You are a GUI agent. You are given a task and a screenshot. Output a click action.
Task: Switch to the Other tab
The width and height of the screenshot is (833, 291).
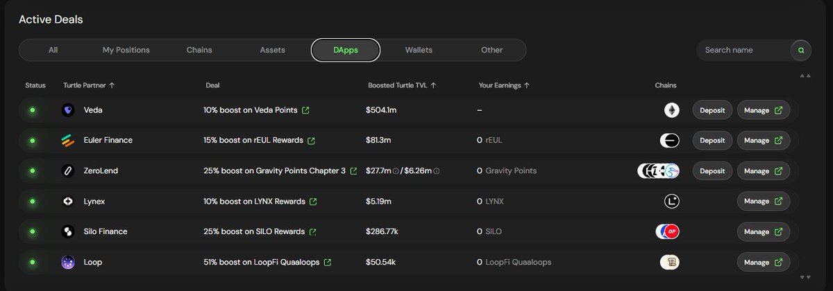(x=491, y=50)
